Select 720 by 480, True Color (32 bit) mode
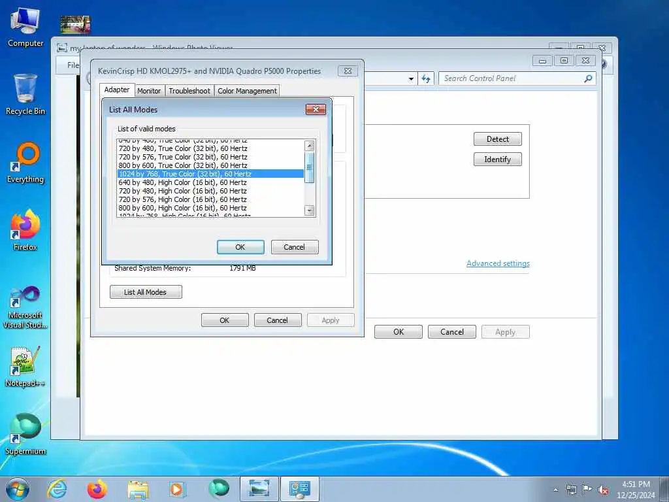Viewport: 669px width, 502px height. pos(210,148)
